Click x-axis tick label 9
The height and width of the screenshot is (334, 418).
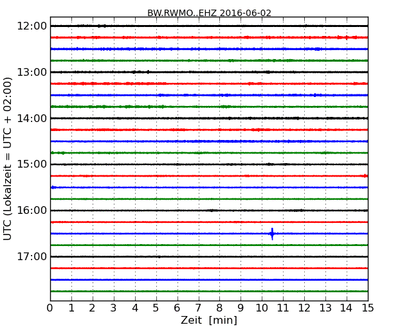(x=241, y=308)
